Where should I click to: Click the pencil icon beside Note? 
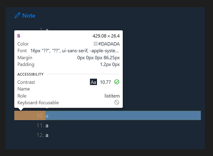(18, 16)
